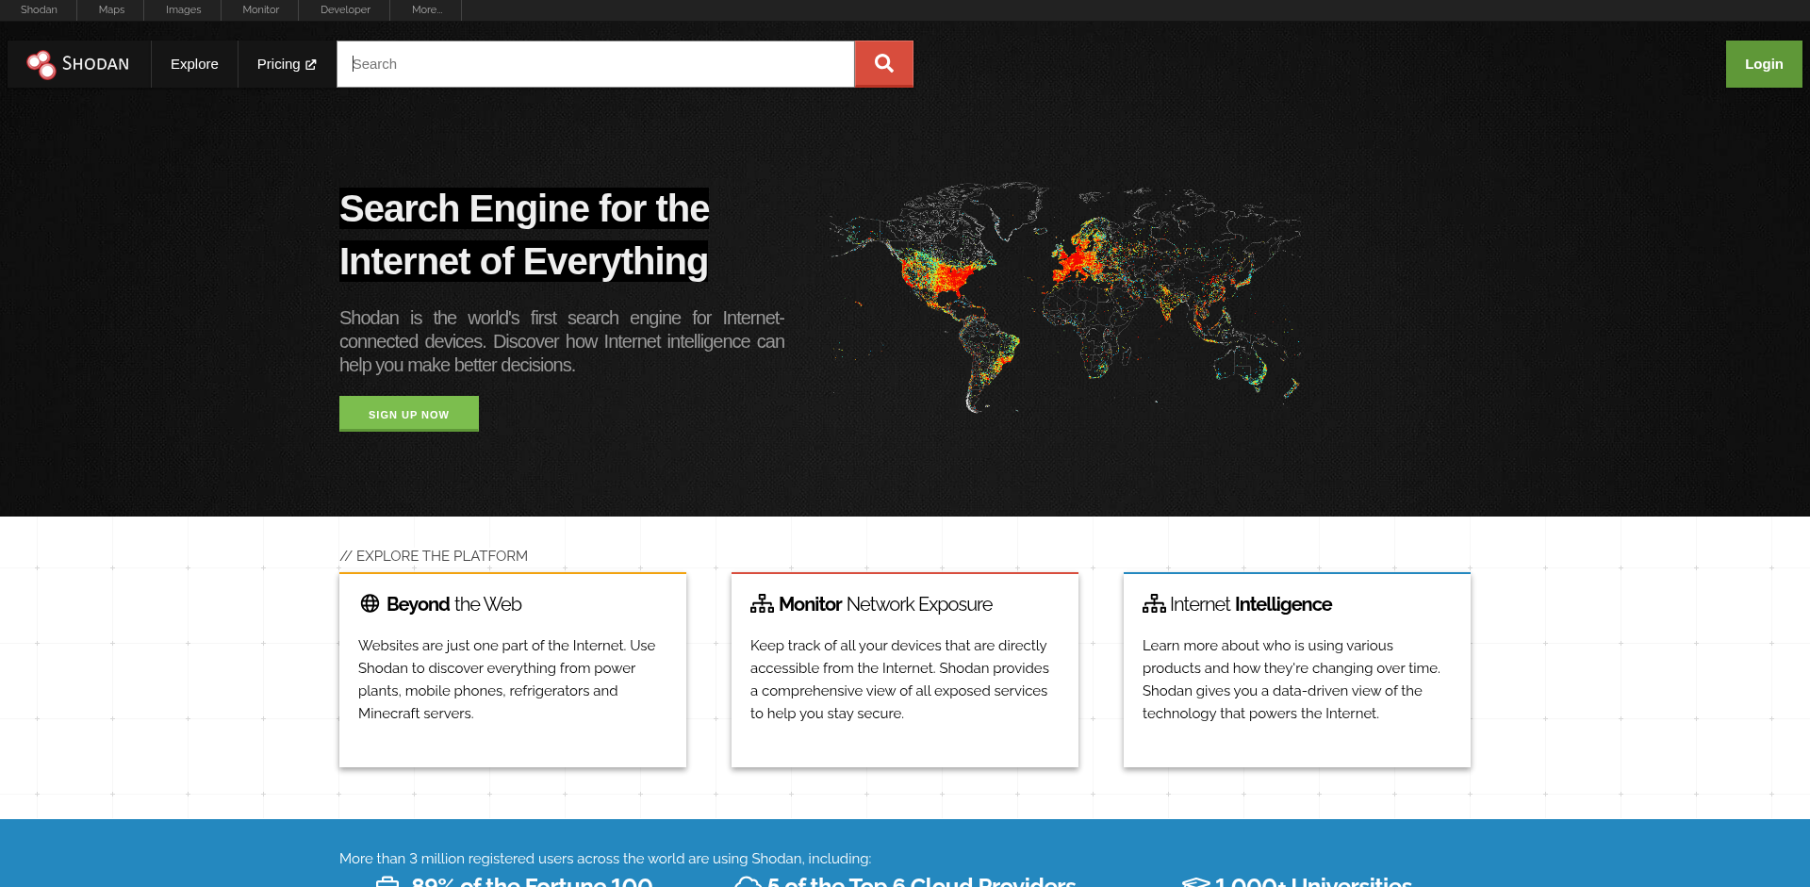Open Monitor in the top bar

point(260,9)
